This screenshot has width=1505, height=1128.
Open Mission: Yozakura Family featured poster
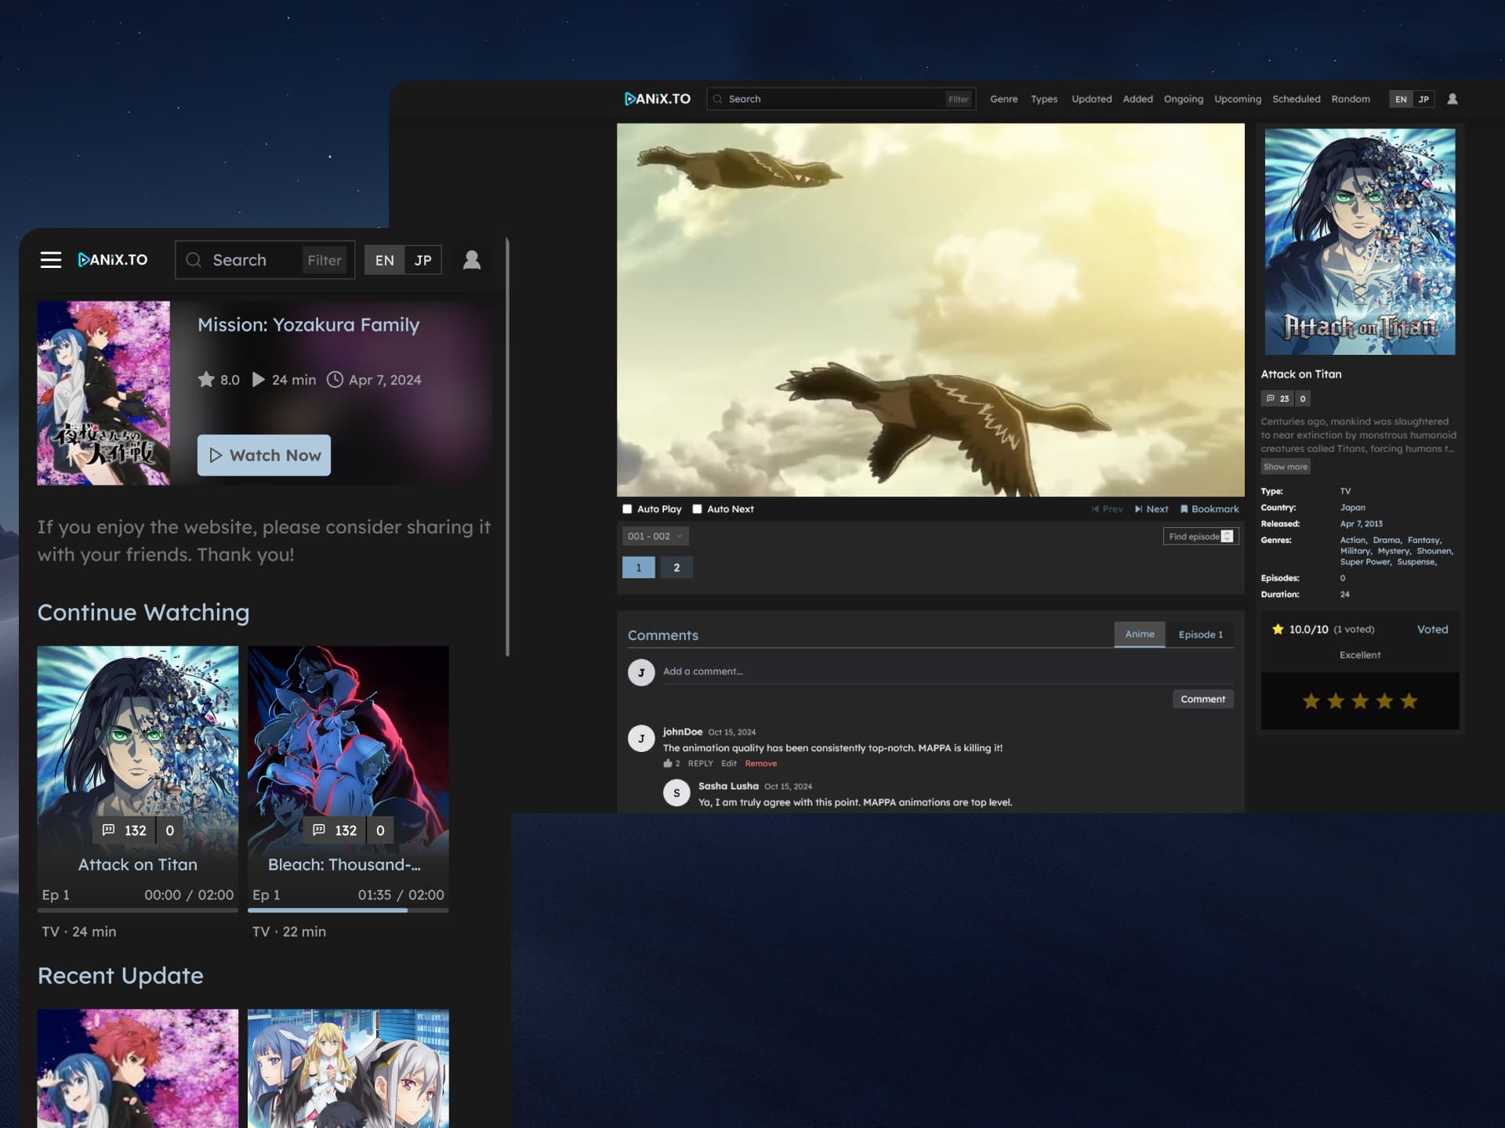(103, 393)
